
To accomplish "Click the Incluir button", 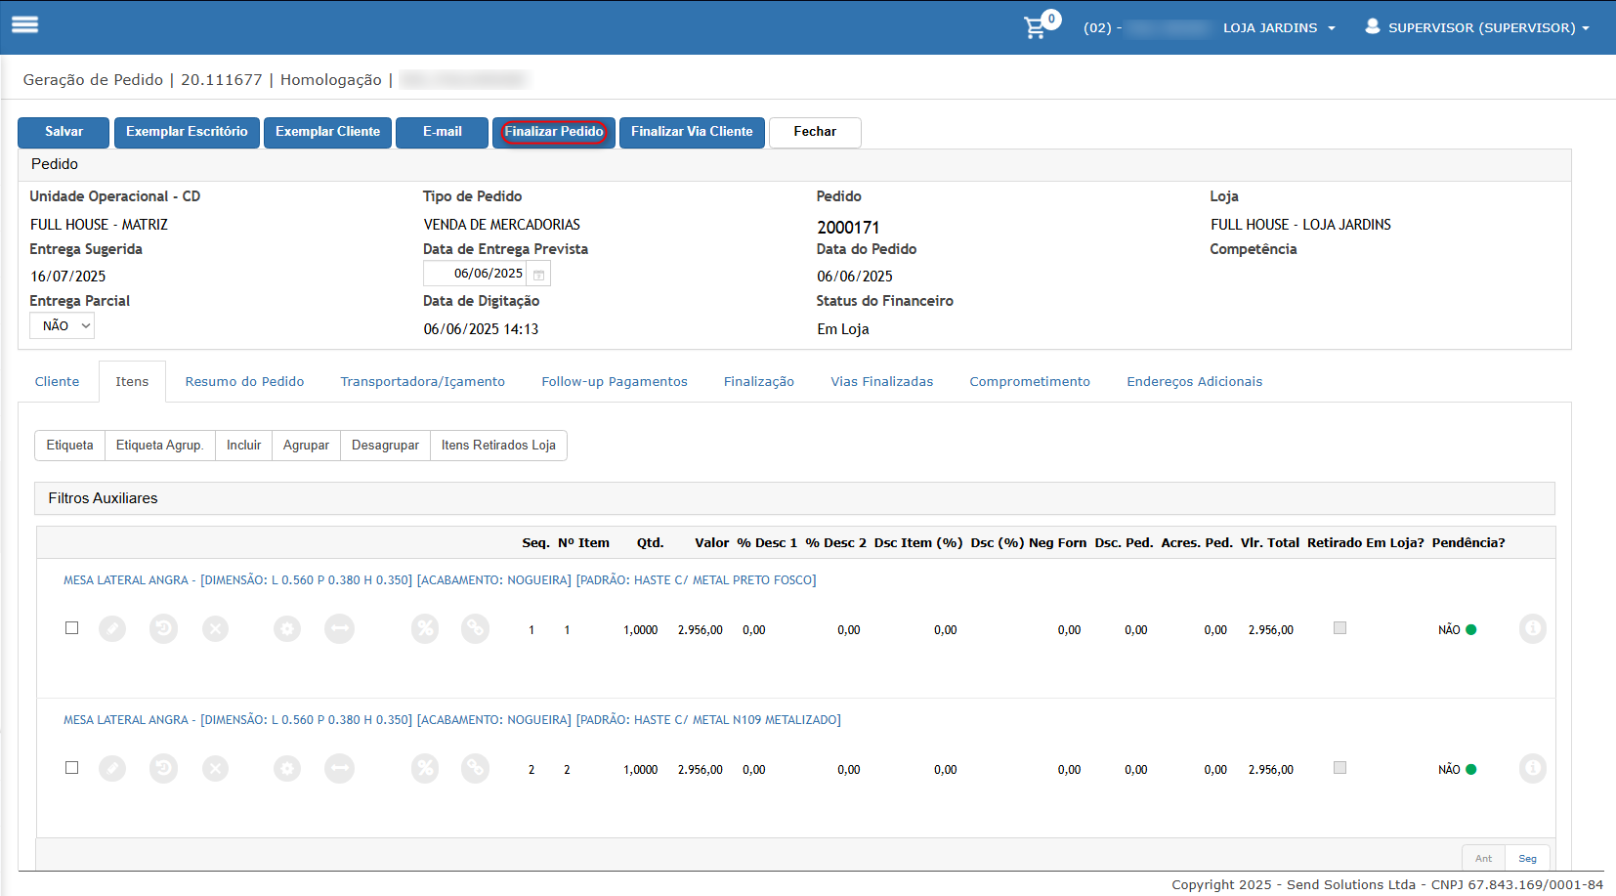I will pos(243,446).
